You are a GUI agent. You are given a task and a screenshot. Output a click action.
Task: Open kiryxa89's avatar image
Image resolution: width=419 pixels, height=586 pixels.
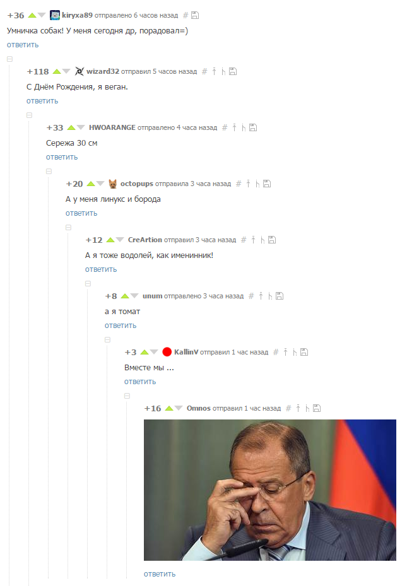point(54,15)
